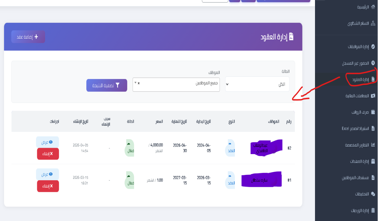Open the الموظف employee combo box
Image resolution: width=378 pixels, height=221 pixels.
tap(176, 84)
